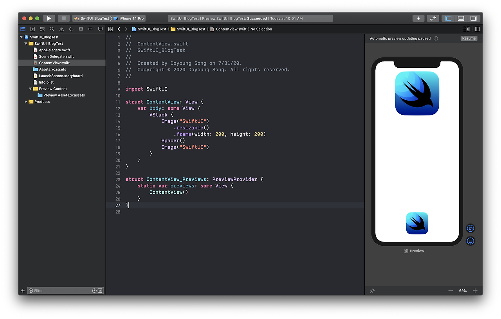Viewport: 501px width, 319px height.
Task: Open the Project navigator tab
Action: [x=23, y=29]
